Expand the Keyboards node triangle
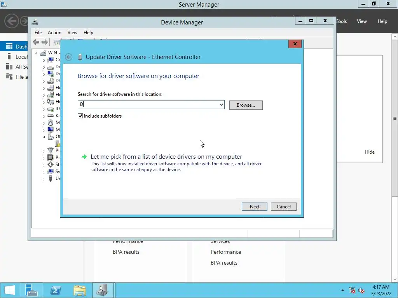The image size is (398, 298). pos(44,116)
